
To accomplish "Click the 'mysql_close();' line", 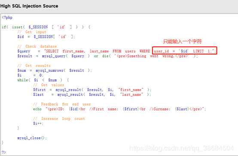I will [32, 138].
